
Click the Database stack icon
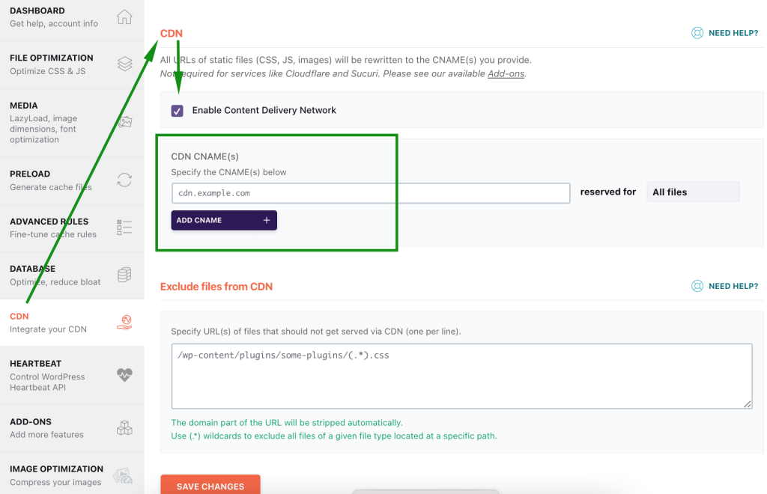point(124,275)
